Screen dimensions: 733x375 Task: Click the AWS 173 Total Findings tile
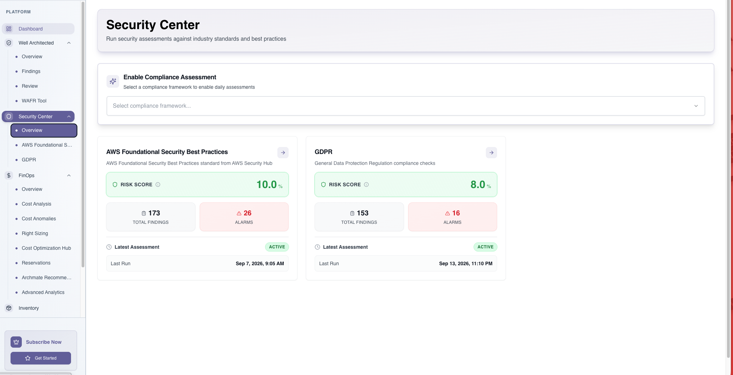coord(150,217)
